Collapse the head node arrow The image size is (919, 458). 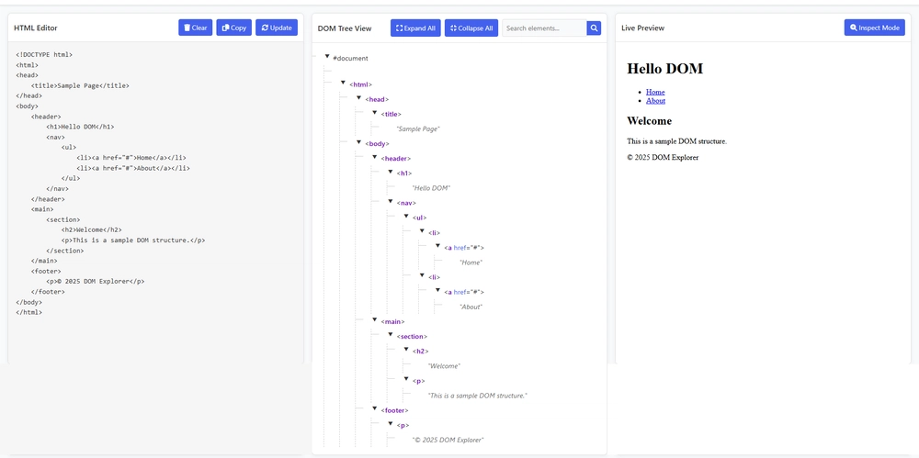358,98
